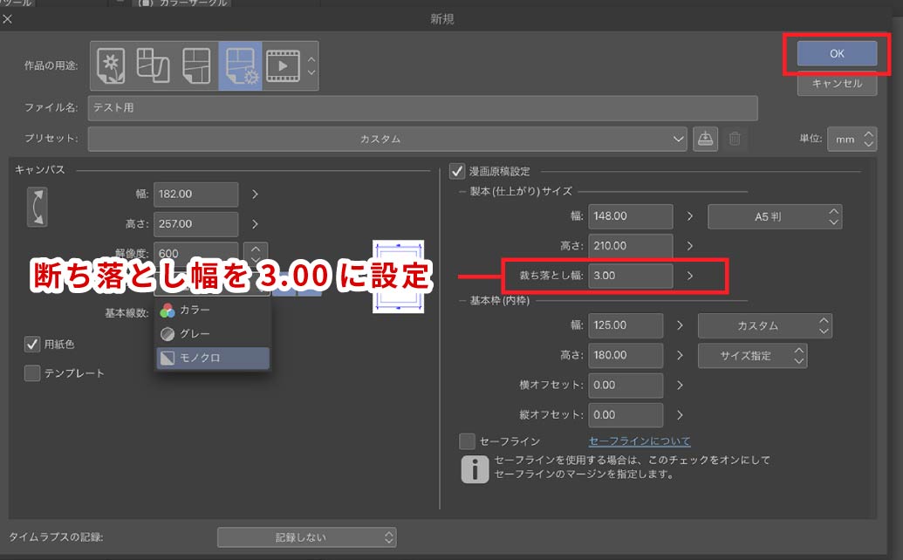Click the OK button
Viewport: 903px width, 560px height.
pos(837,53)
